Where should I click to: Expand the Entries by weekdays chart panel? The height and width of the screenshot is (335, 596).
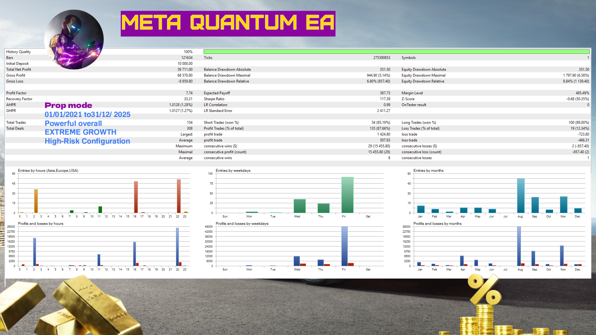(x=233, y=171)
